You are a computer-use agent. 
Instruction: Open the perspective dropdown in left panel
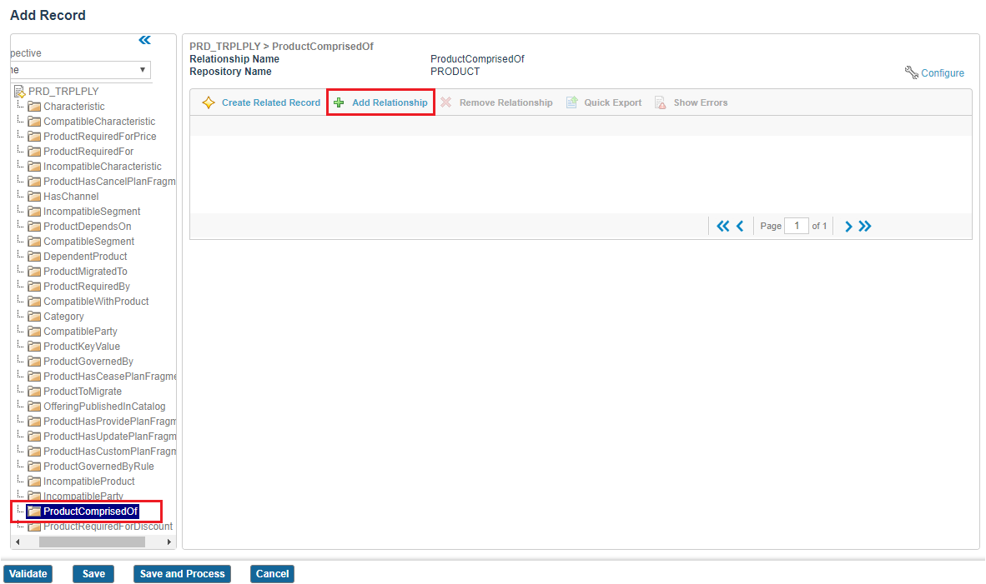(80, 70)
